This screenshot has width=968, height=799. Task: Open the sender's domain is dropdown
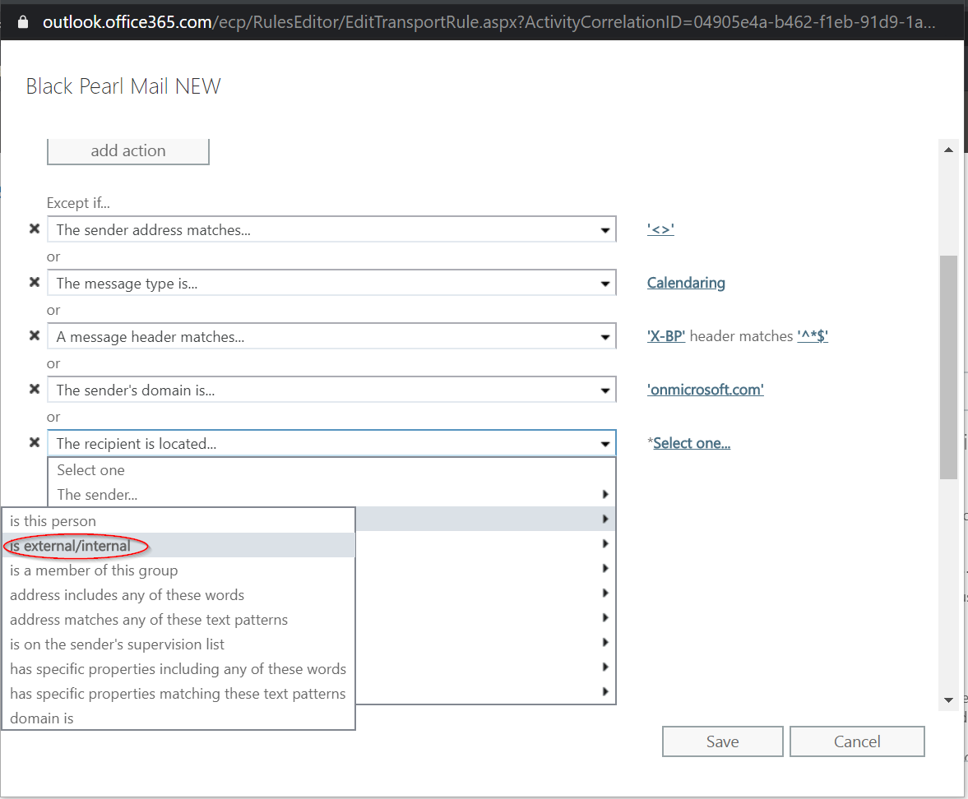click(x=606, y=390)
